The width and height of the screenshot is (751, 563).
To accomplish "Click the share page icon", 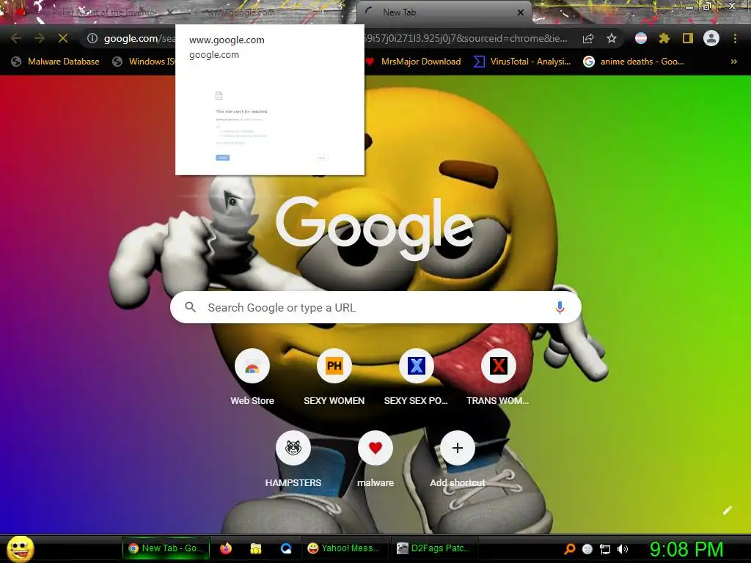I will (588, 38).
